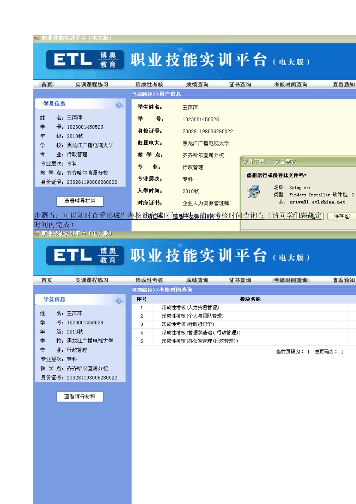Screen dimensions: 356x504
Task: Click 保存(S) in the 文件下载 dialog
Action: (342, 216)
